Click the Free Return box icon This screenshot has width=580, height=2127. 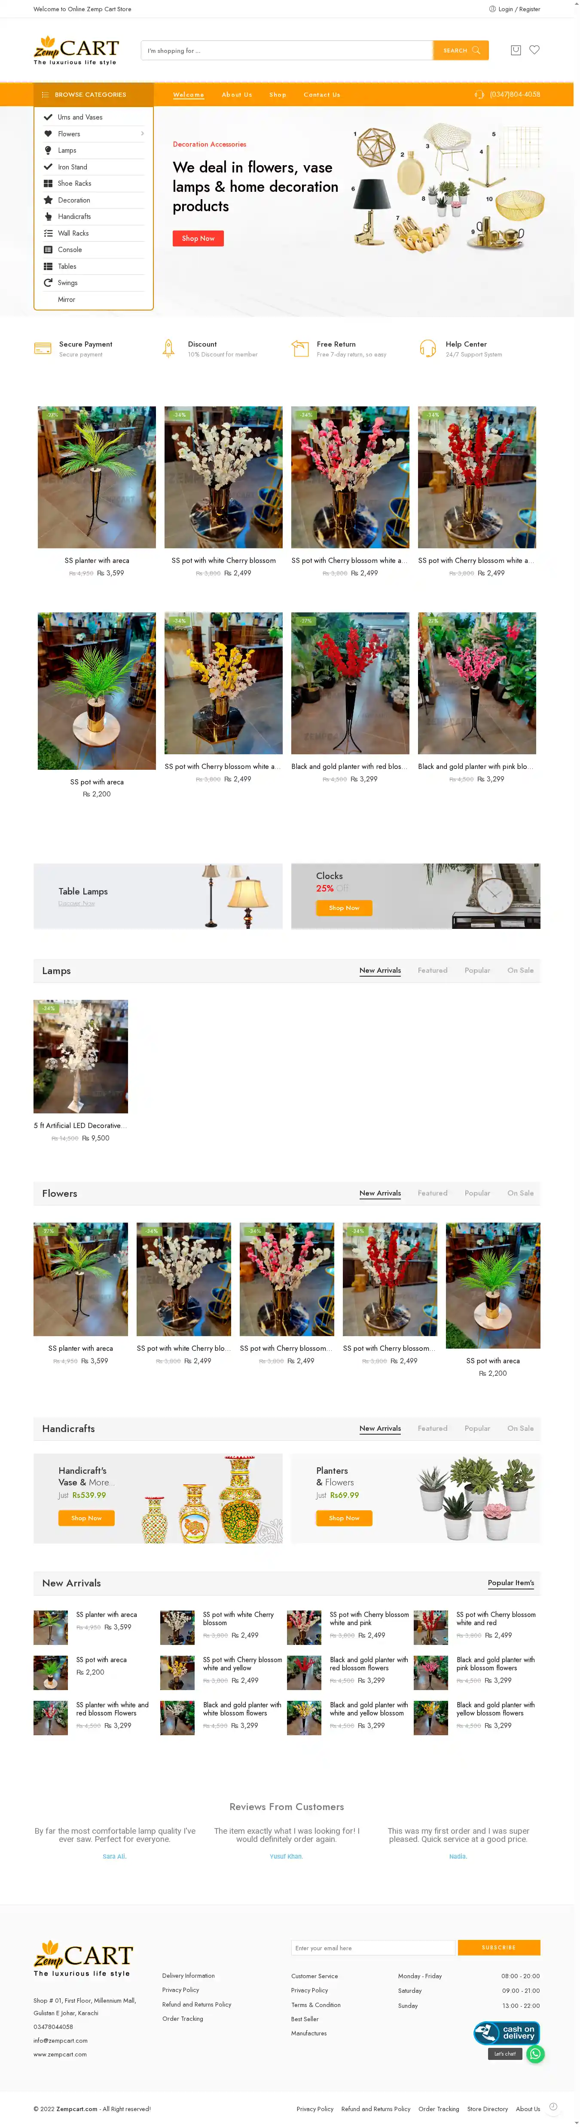[300, 348]
